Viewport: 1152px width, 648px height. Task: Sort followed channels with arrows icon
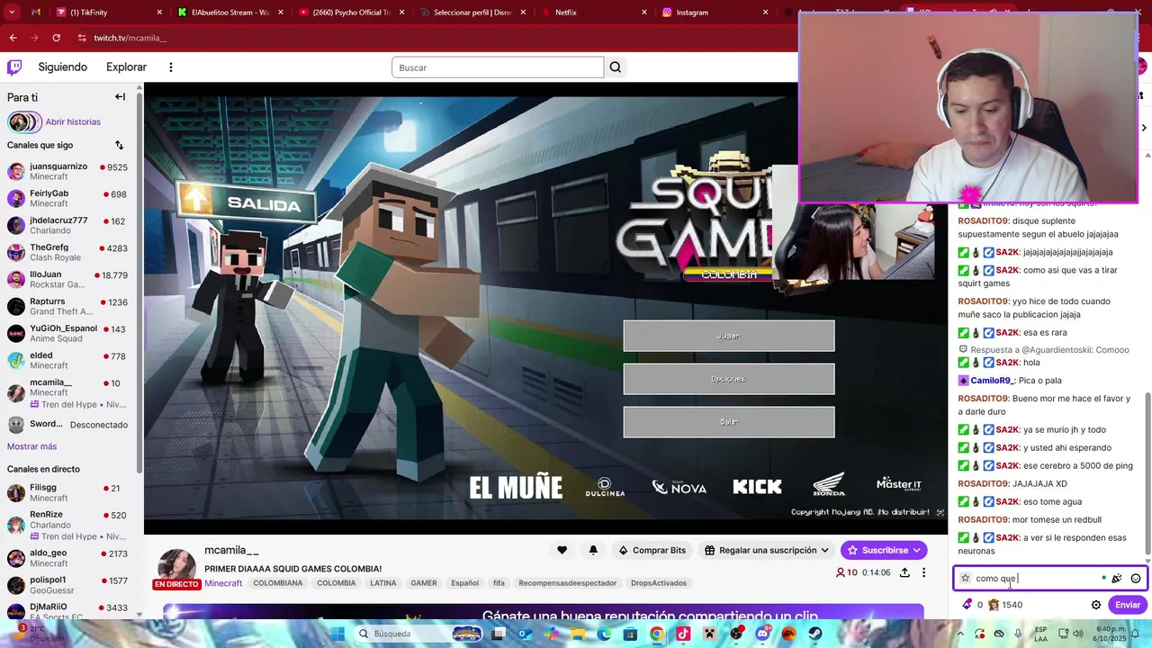tap(119, 145)
